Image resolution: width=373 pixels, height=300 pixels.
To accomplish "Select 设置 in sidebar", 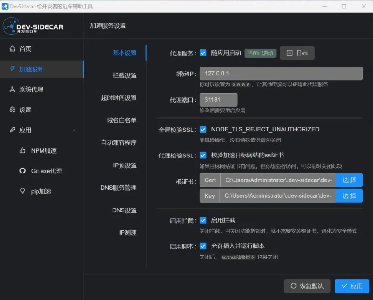I will (x=42, y=109).
